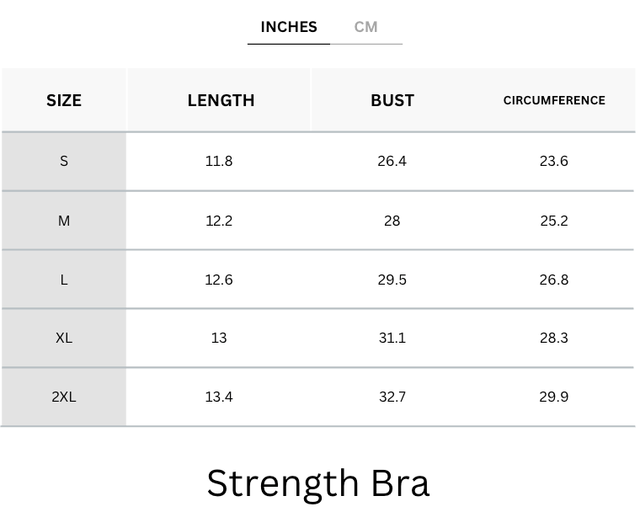Image resolution: width=640 pixels, height=512 pixels.
Task: Switch to the INCHES tab
Action: click(x=289, y=27)
